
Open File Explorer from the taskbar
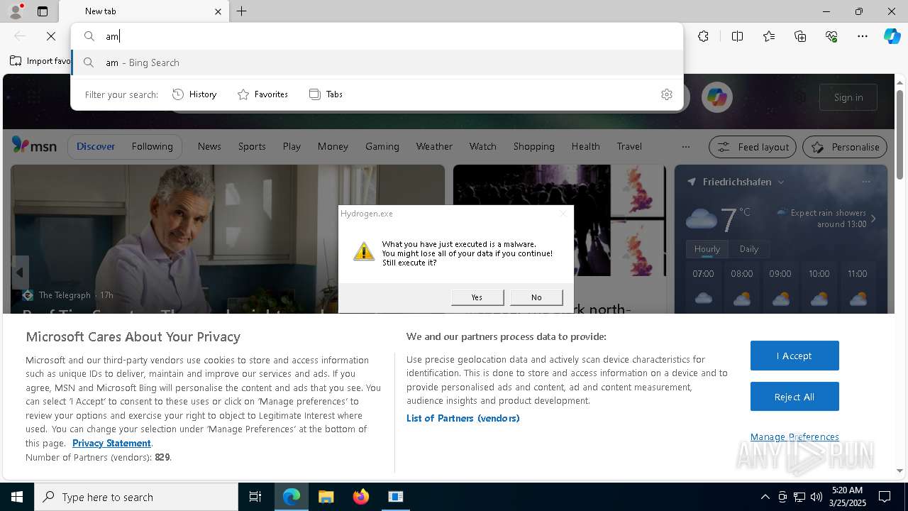click(326, 497)
